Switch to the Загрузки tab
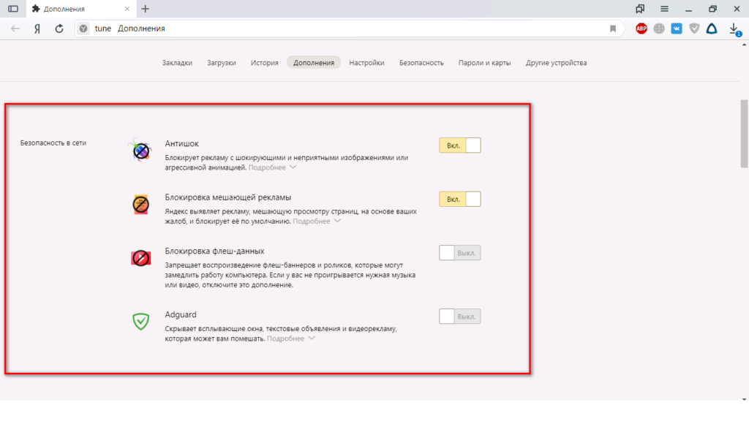This screenshot has height=421, width=749. 222,63
